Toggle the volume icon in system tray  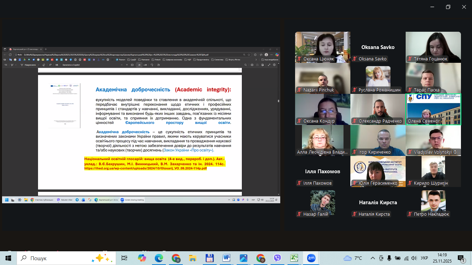click(414, 258)
